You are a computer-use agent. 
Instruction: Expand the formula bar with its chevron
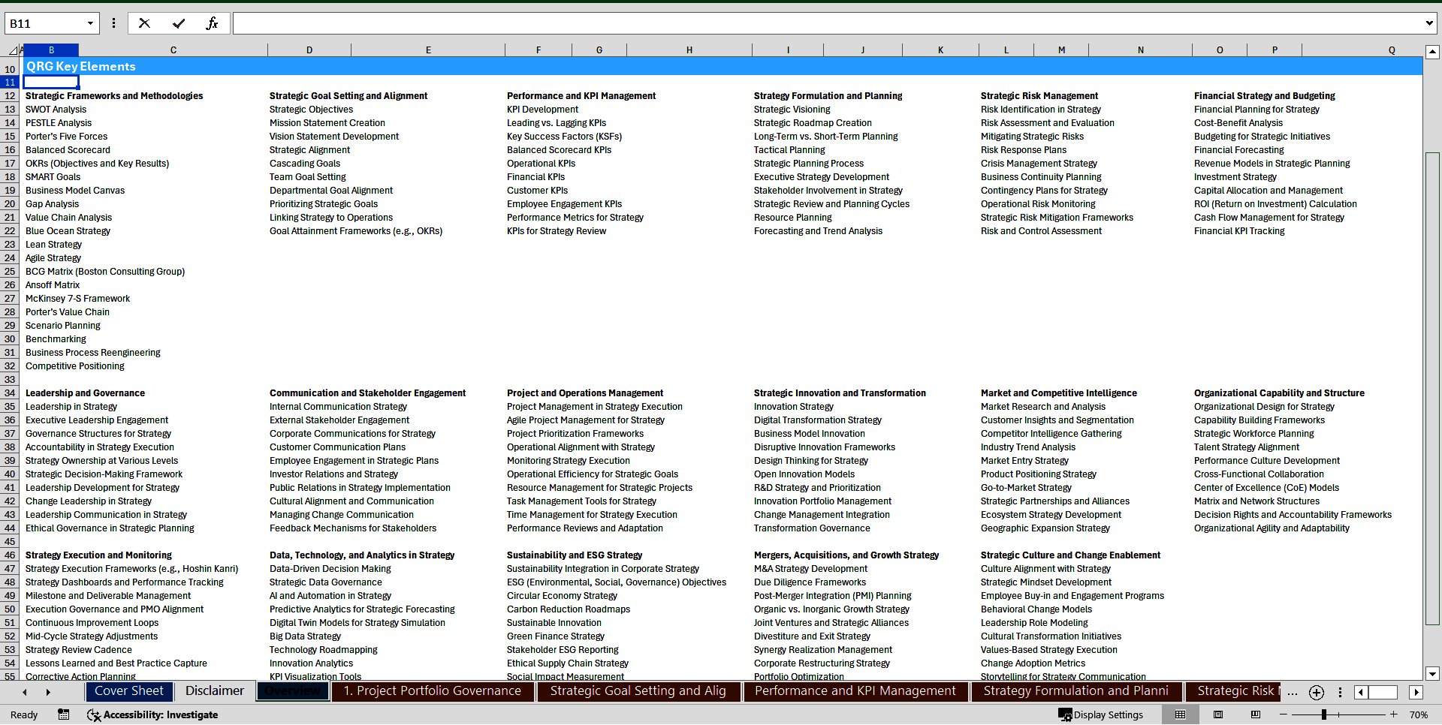[x=1430, y=23]
